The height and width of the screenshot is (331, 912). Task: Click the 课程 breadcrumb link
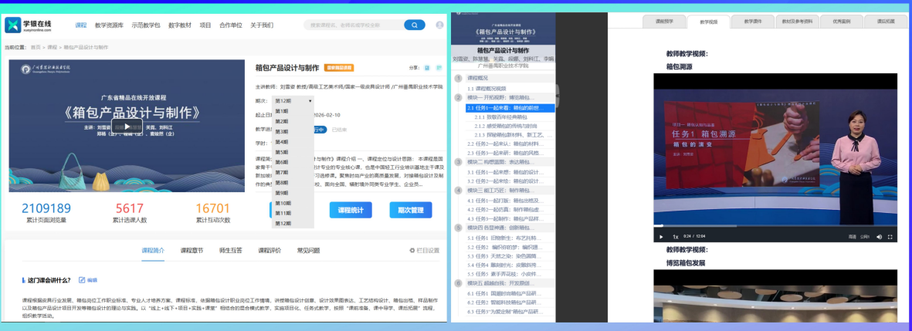(x=53, y=47)
